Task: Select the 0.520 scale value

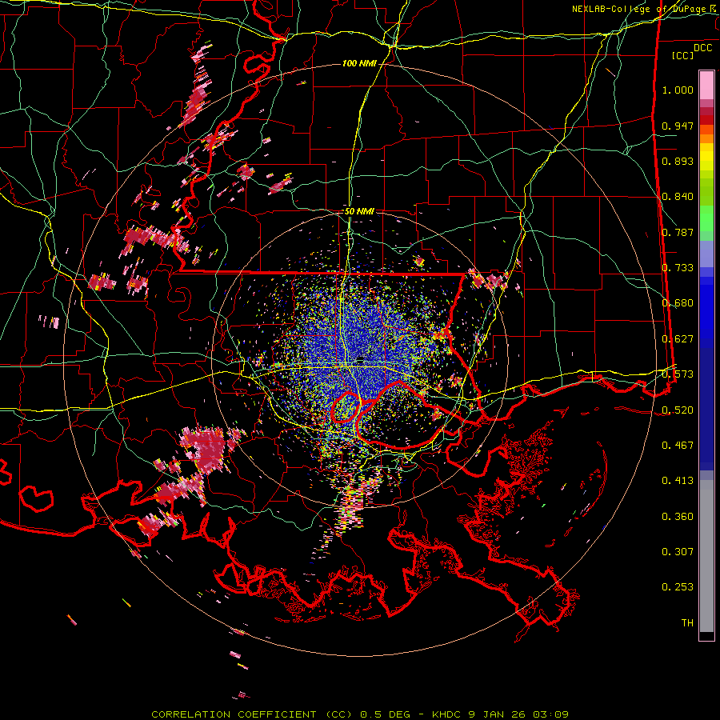Action: 678,410
